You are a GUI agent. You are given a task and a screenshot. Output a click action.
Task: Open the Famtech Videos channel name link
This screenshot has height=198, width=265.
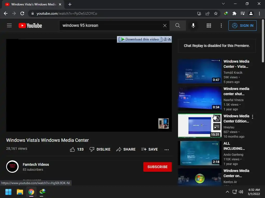36,164
